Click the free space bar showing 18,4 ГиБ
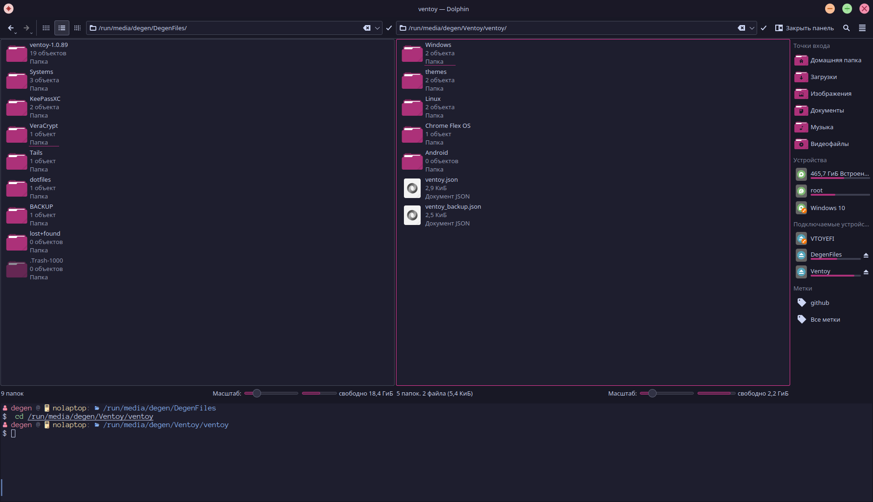The height and width of the screenshot is (502, 873). (x=319, y=393)
